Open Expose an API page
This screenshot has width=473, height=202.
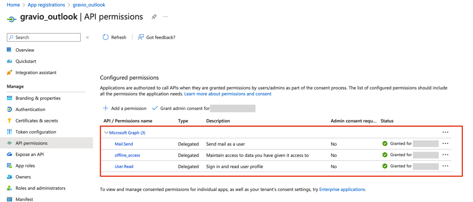(x=30, y=154)
